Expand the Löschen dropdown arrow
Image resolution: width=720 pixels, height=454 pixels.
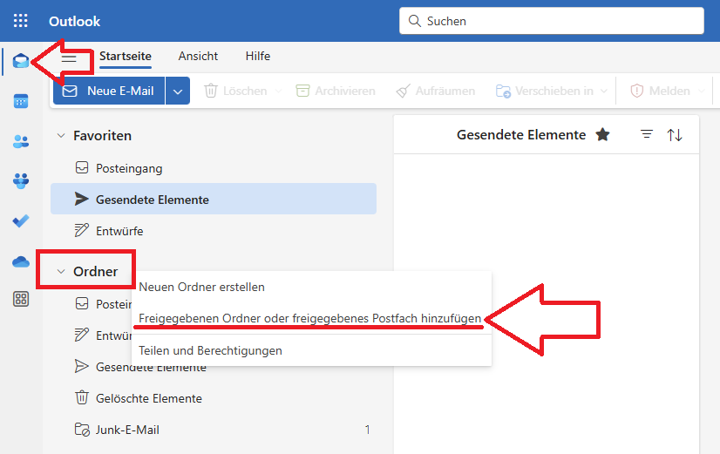(x=278, y=91)
